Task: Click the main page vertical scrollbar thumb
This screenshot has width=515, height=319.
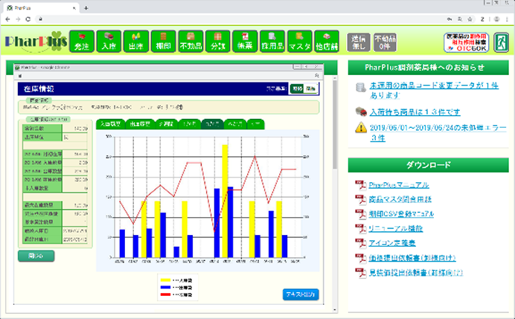Action: pyautogui.click(x=335, y=125)
